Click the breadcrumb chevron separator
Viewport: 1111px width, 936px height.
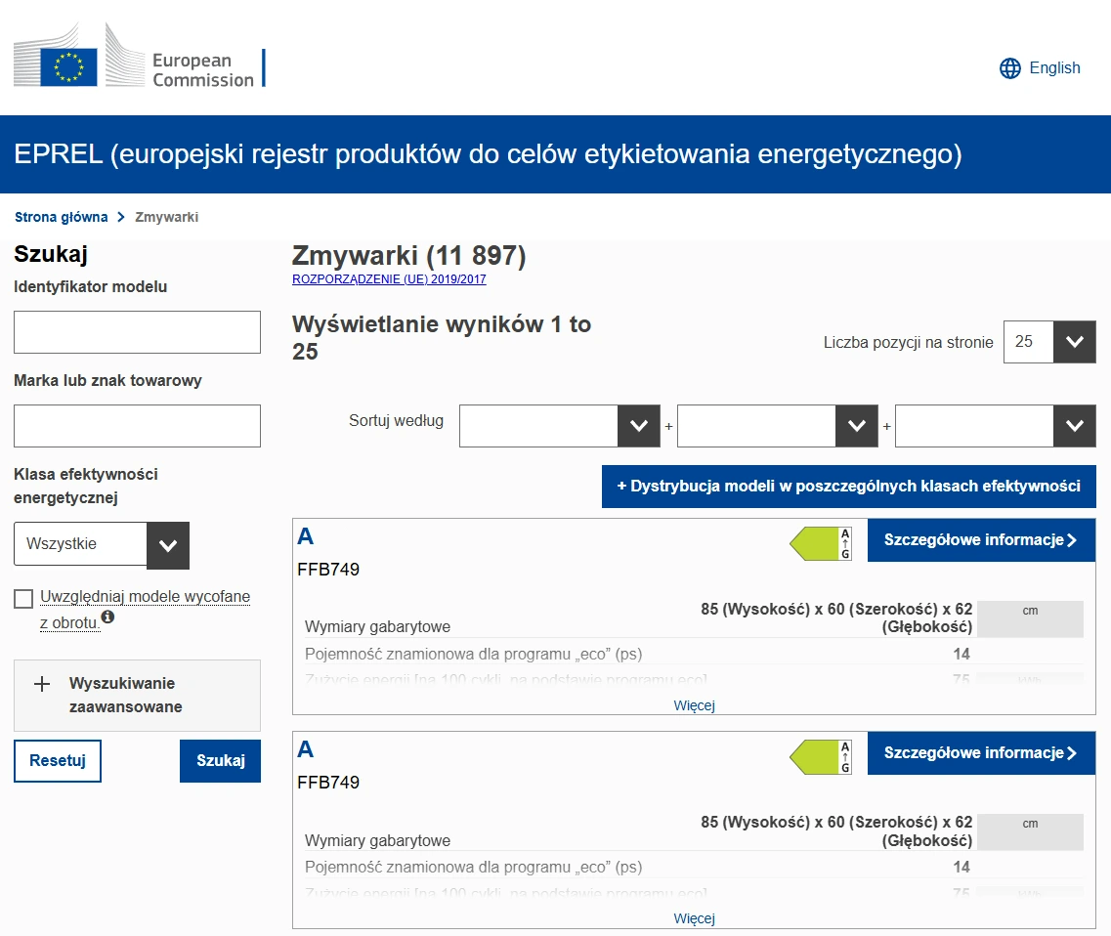tap(121, 217)
